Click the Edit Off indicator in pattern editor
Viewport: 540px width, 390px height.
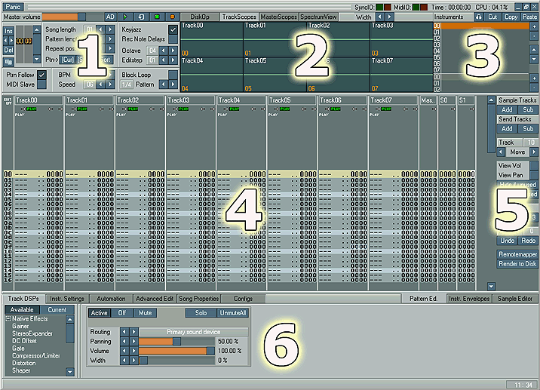click(8, 101)
